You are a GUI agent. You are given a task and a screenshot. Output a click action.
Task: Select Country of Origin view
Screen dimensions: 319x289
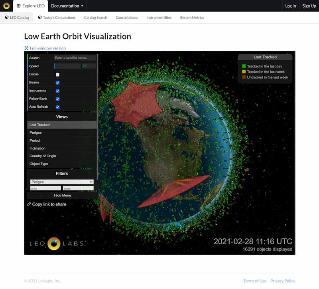[62, 156]
